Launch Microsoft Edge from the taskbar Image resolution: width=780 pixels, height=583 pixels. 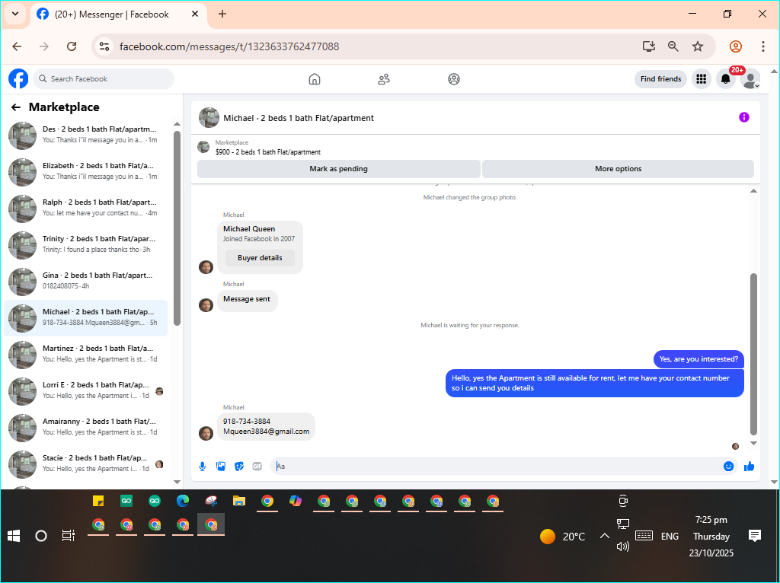[183, 501]
